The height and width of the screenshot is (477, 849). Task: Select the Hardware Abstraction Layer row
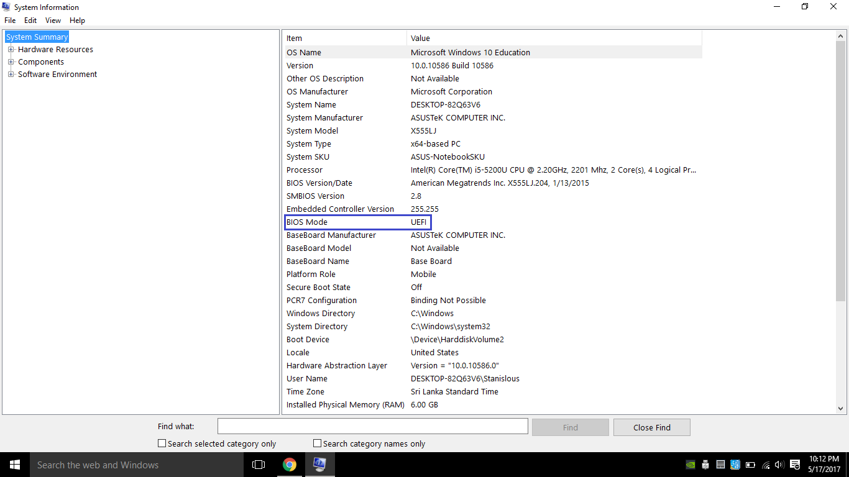click(493, 366)
